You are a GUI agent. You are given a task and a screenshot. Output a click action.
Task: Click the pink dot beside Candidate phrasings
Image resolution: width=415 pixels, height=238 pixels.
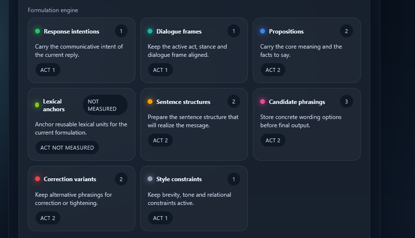coord(263,102)
